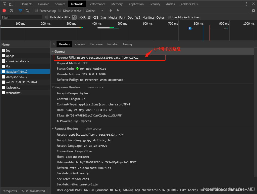This screenshot has height=194, width=257.
Task: Activate the inspect element picker icon
Action: tap(5, 4)
